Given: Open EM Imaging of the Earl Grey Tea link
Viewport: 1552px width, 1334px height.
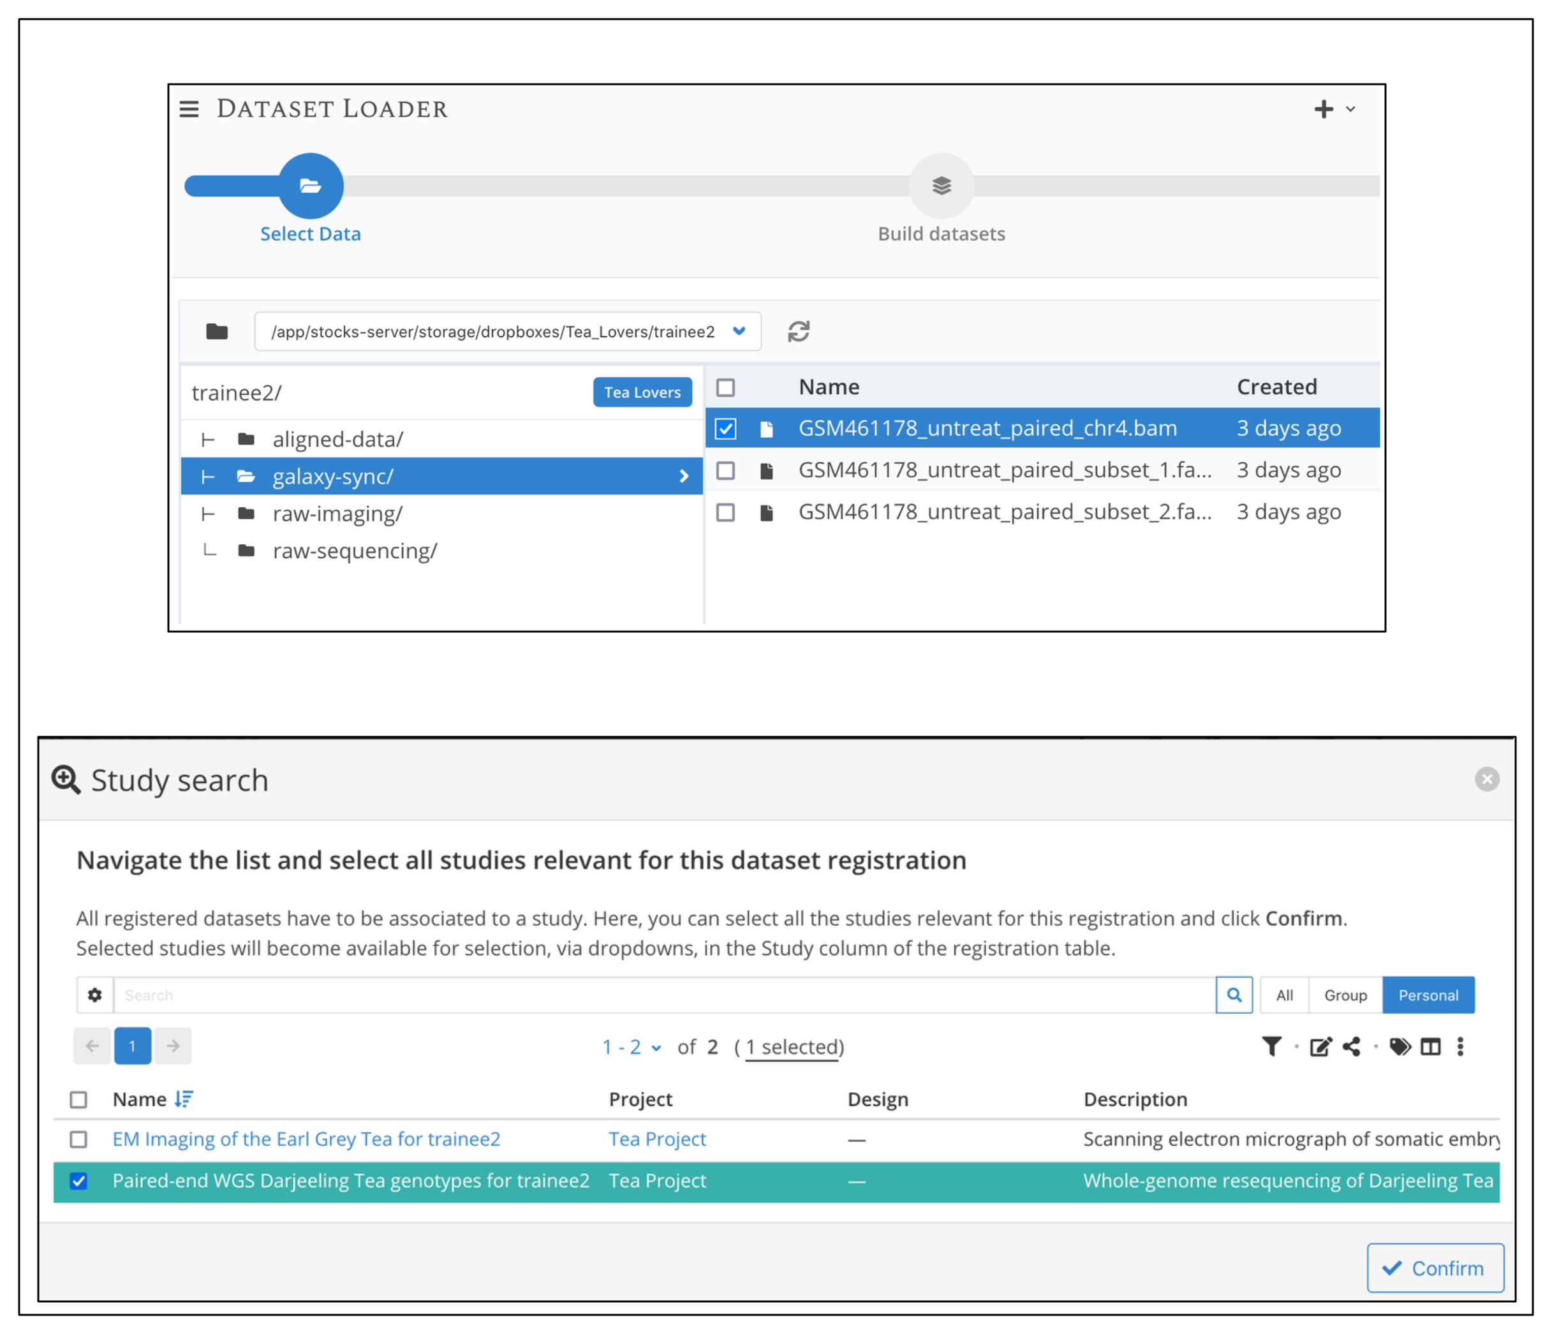Looking at the screenshot, I should [x=306, y=1139].
